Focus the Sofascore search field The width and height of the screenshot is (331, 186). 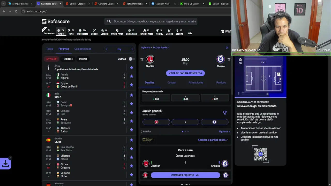[151, 21]
